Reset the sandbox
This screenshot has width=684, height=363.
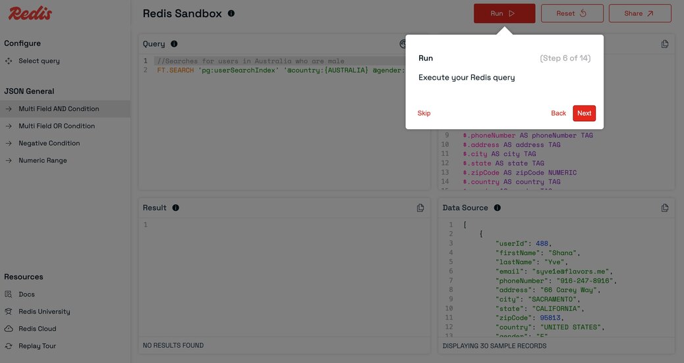(x=573, y=14)
